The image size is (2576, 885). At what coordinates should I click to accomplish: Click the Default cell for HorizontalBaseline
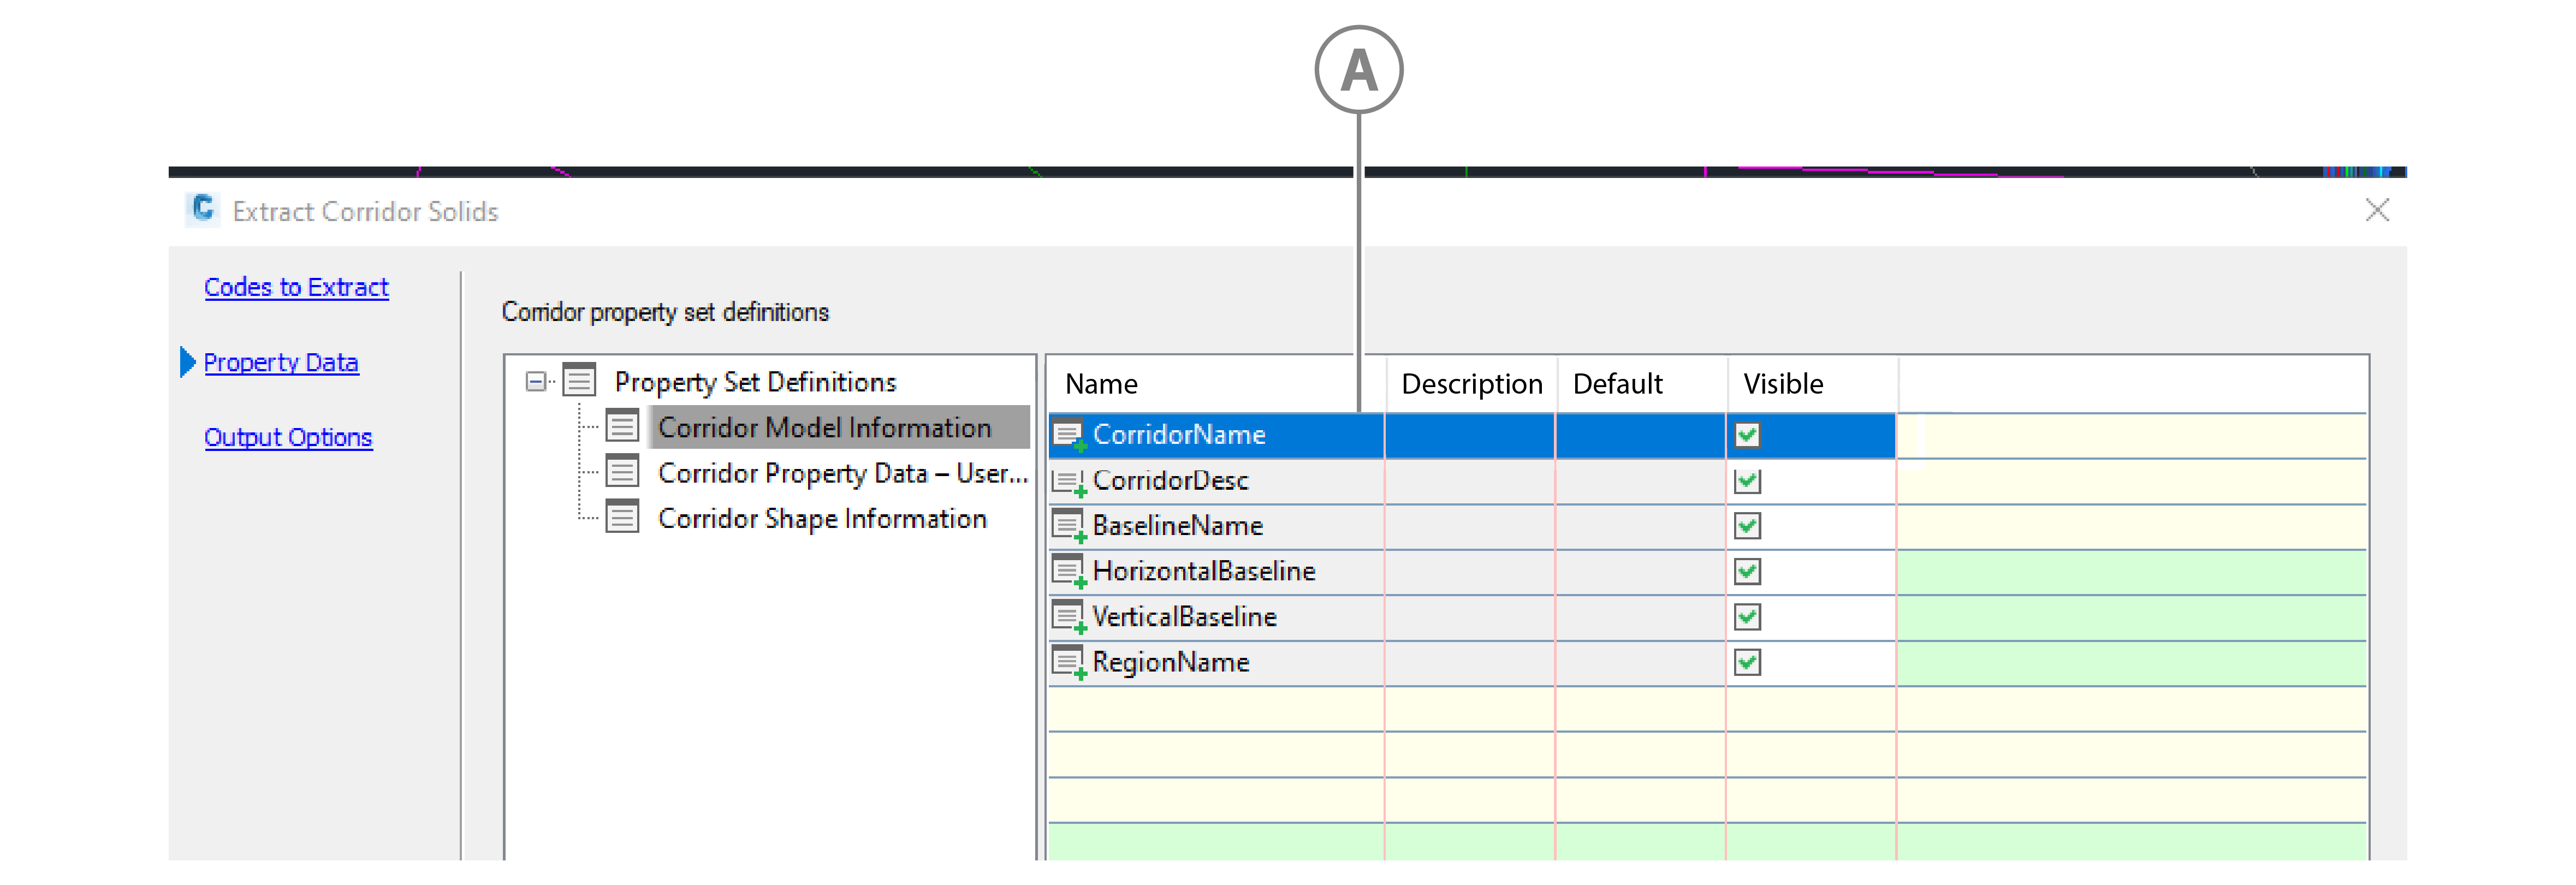tap(1640, 571)
